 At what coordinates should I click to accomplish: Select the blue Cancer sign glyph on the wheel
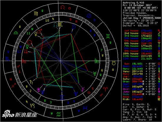(89, 16)
